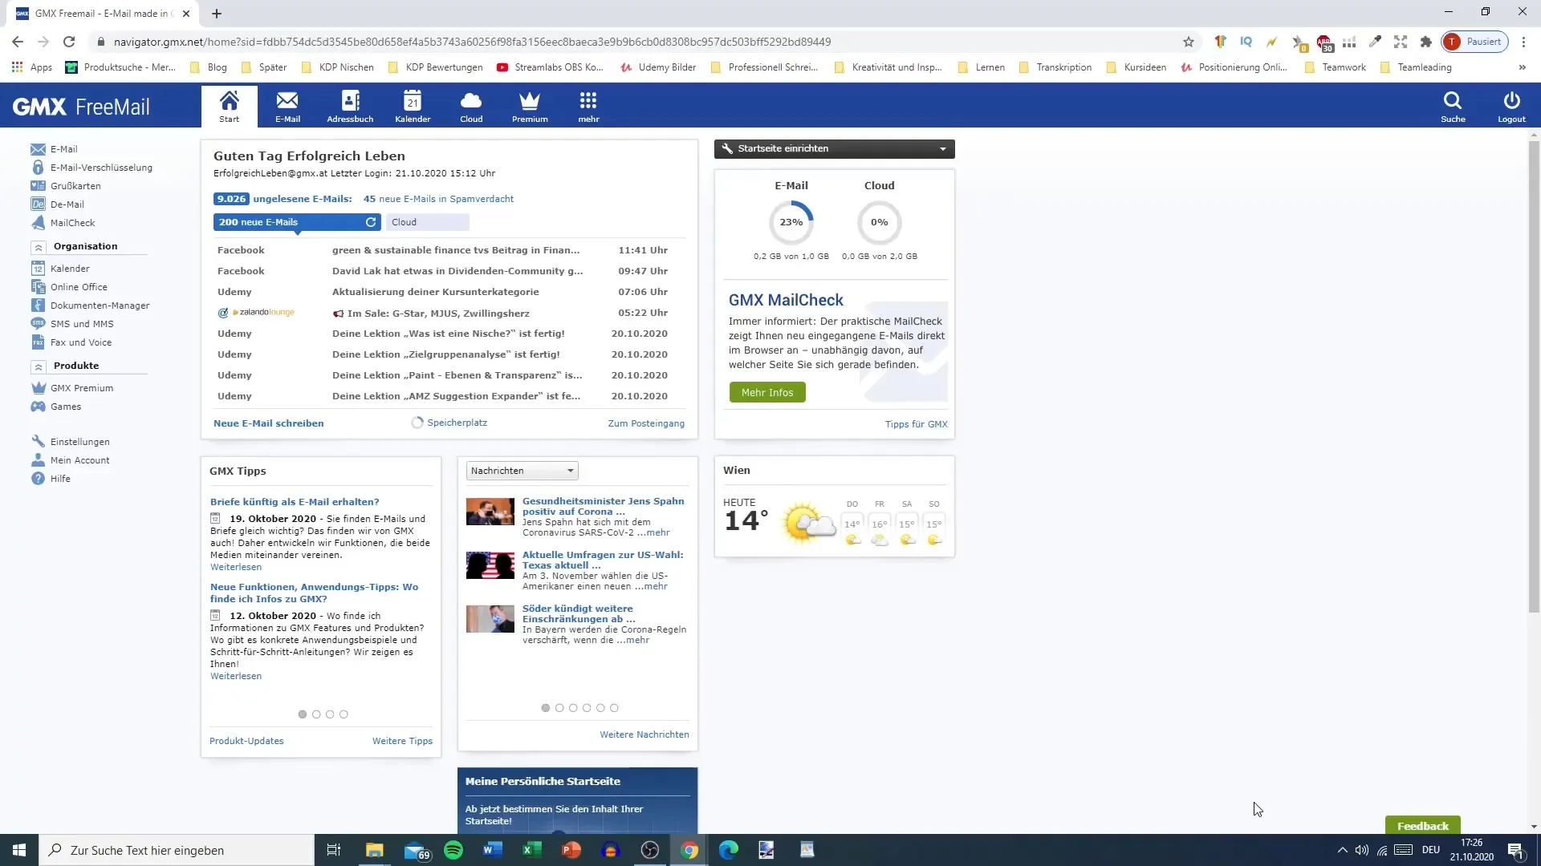Select the Start menu tab
This screenshot has height=866, width=1541.
tap(229, 106)
